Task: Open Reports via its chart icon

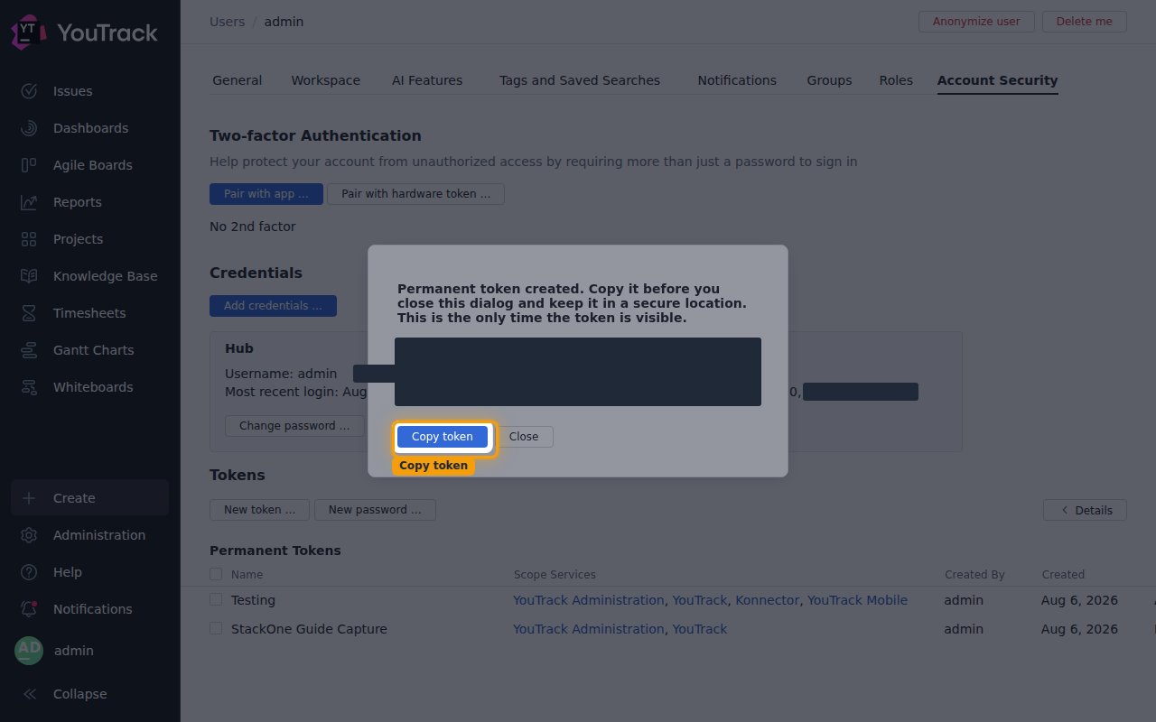Action: click(29, 202)
